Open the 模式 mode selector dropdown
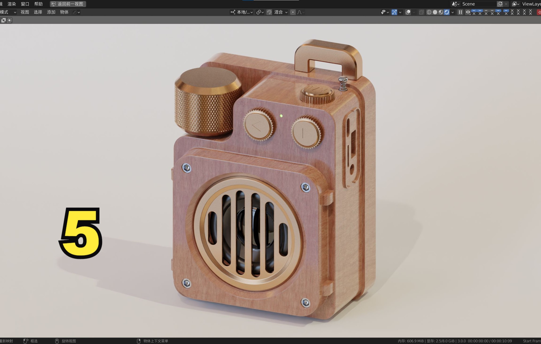 8,12
